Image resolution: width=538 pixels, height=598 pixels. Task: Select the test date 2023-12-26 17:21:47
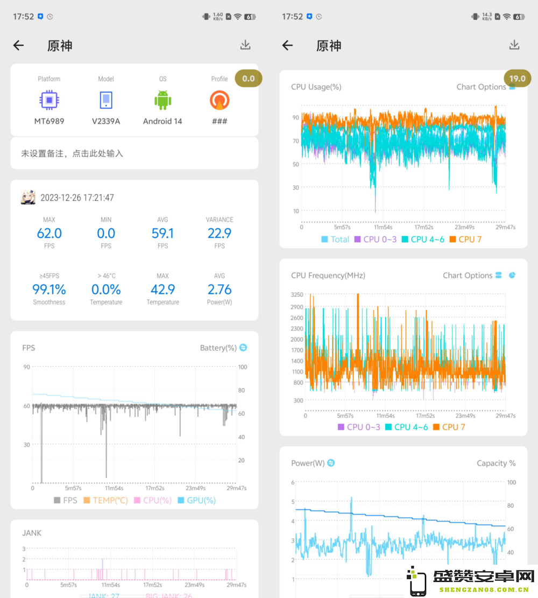point(77,198)
